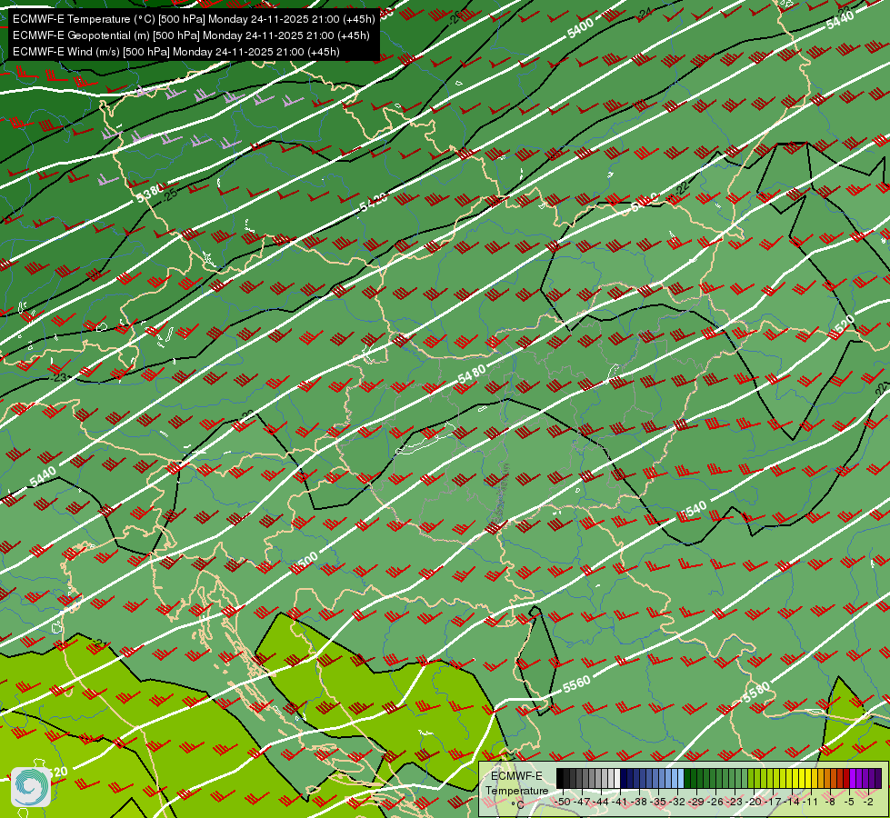Pick the light blue swatch above -32
Screen dimensions: 890x818
tap(681, 778)
